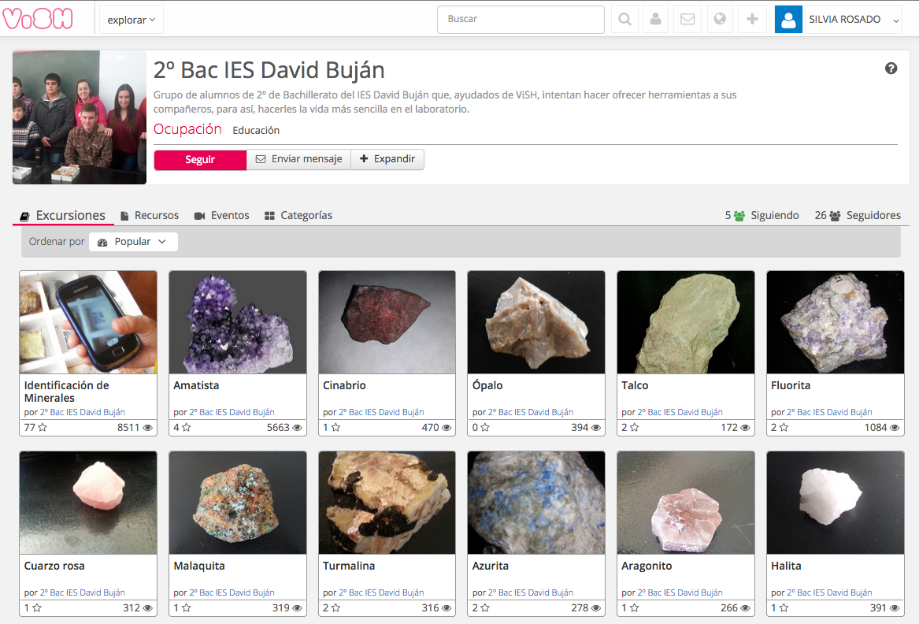This screenshot has width=919, height=624.
Task: Click the 5663 views count
Action: point(278,428)
